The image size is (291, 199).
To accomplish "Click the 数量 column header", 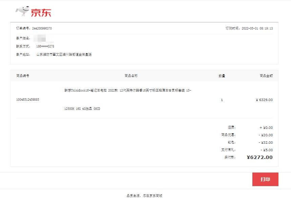I will tap(222, 76).
